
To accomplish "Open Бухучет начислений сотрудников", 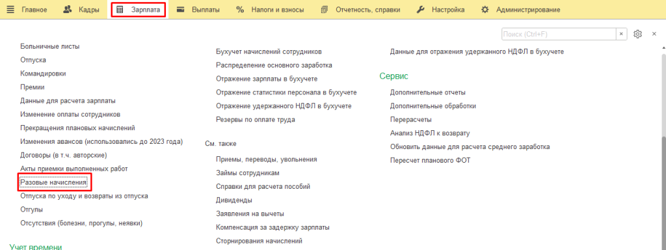I will tap(269, 52).
